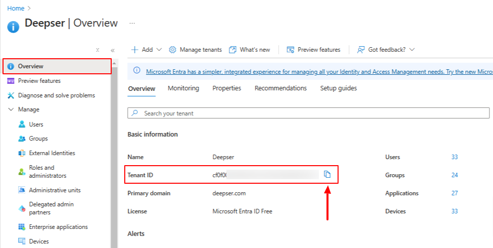The height and width of the screenshot is (248, 493).
Task: Open Groups in the Manage section
Action: (x=38, y=139)
